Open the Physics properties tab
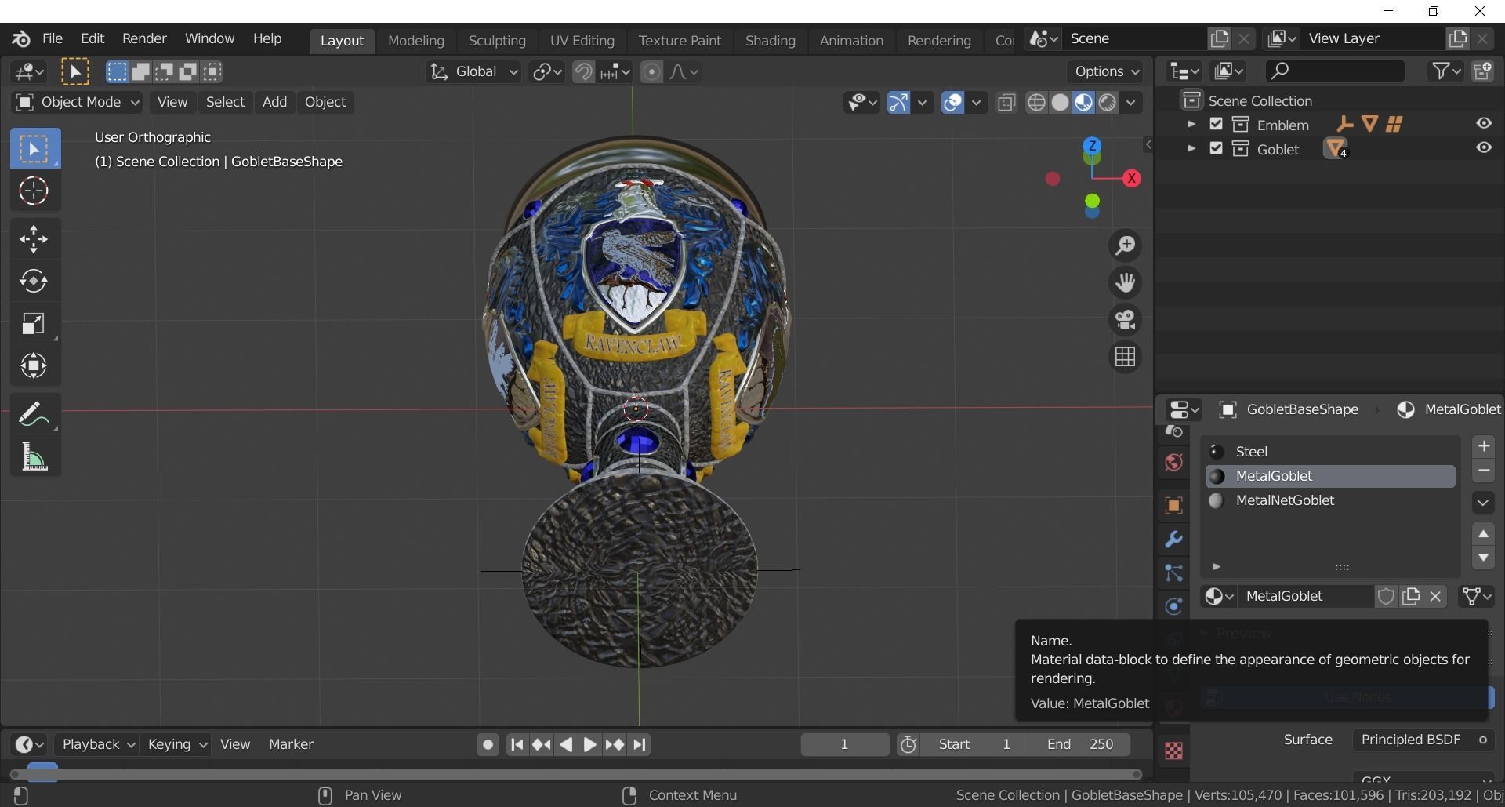 (1173, 606)
